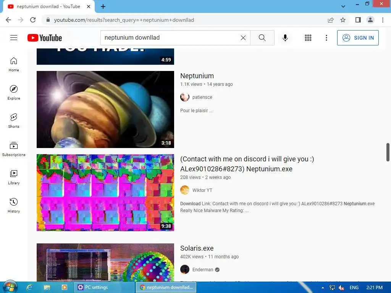Image resolution: width=391 pixels, height=293 pixels.
Task: Click Wiktor YT channel avatar
Action: click(x=185, y=190)
